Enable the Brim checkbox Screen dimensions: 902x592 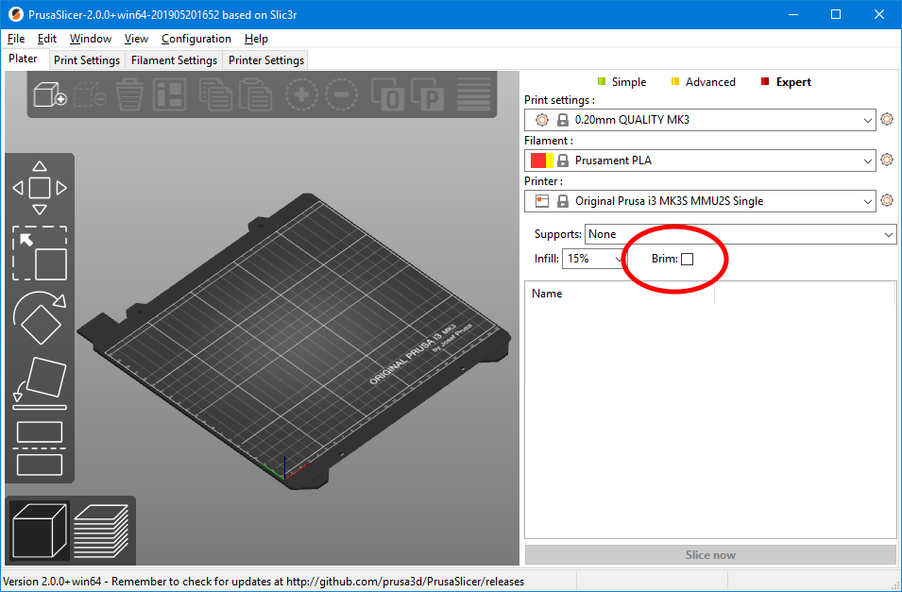click(687, 259)
